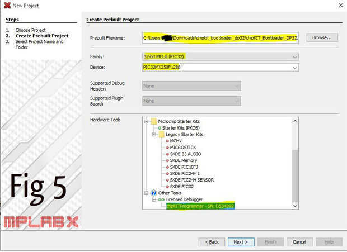Collapse the Licensed Debugger node
Viewport: 347px width, 252px height.
154,199
